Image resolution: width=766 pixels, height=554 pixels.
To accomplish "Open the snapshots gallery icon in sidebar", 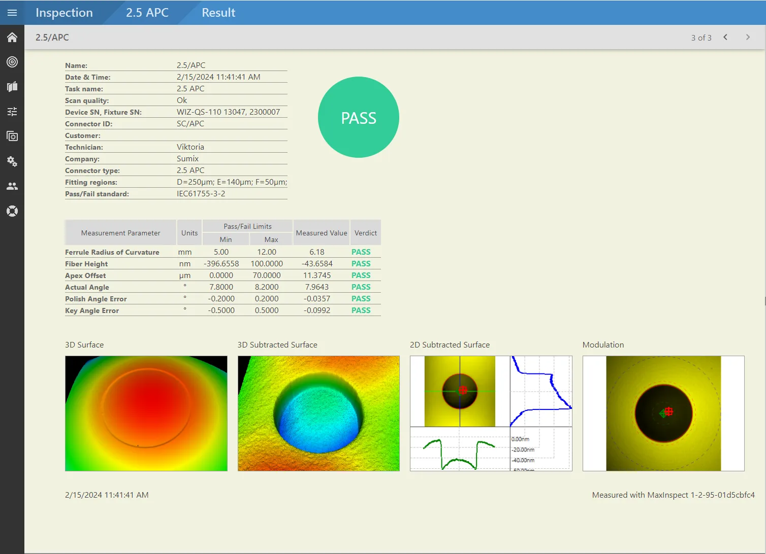I will tap(12, 136).
